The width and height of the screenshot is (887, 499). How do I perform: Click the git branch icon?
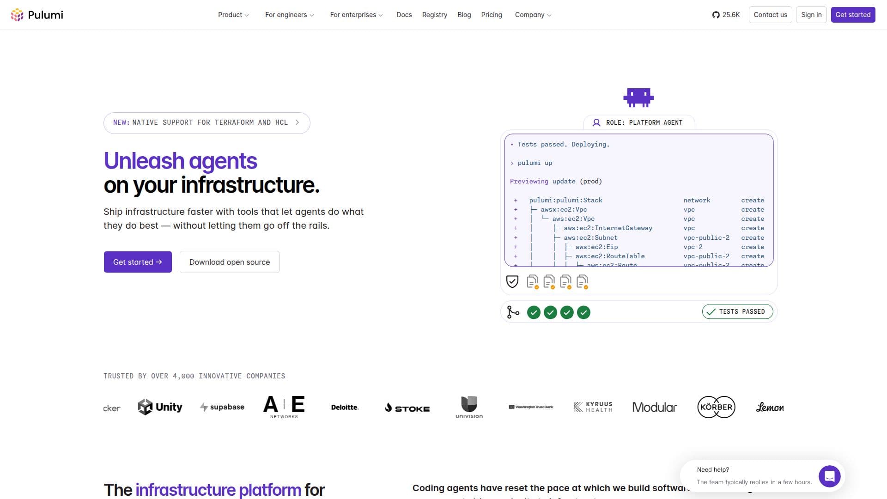[513, 312]
